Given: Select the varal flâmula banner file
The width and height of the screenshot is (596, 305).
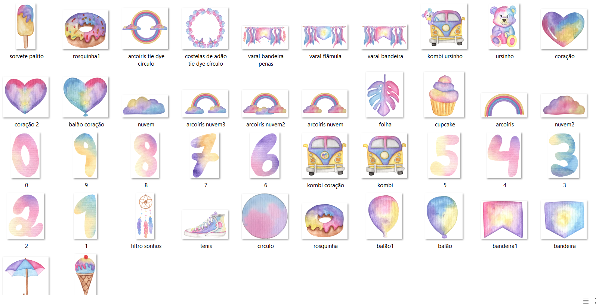Looking at the screenshot, I should click(325, 37).
